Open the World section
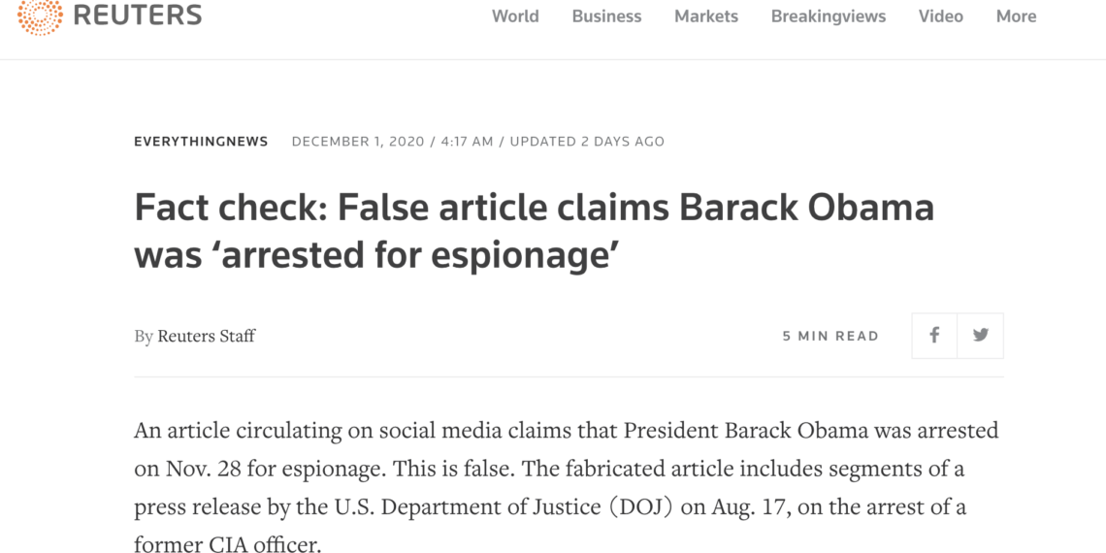Image resolution: width=1106 pixels, height=553 pixels. (x=515, y=16)
